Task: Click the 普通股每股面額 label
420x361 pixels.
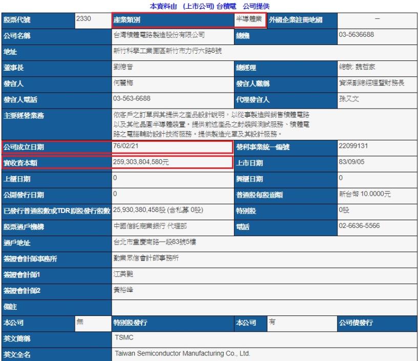Action: point(259,195)
